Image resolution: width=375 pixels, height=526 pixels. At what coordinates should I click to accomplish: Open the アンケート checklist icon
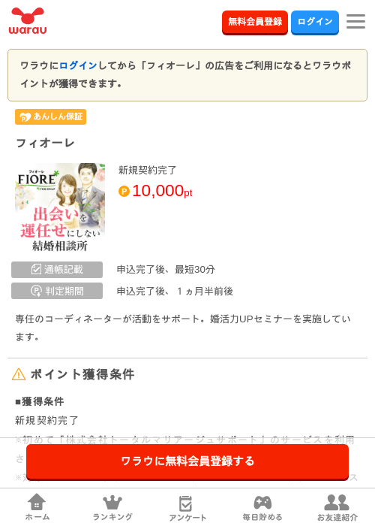tap(185, 503)
